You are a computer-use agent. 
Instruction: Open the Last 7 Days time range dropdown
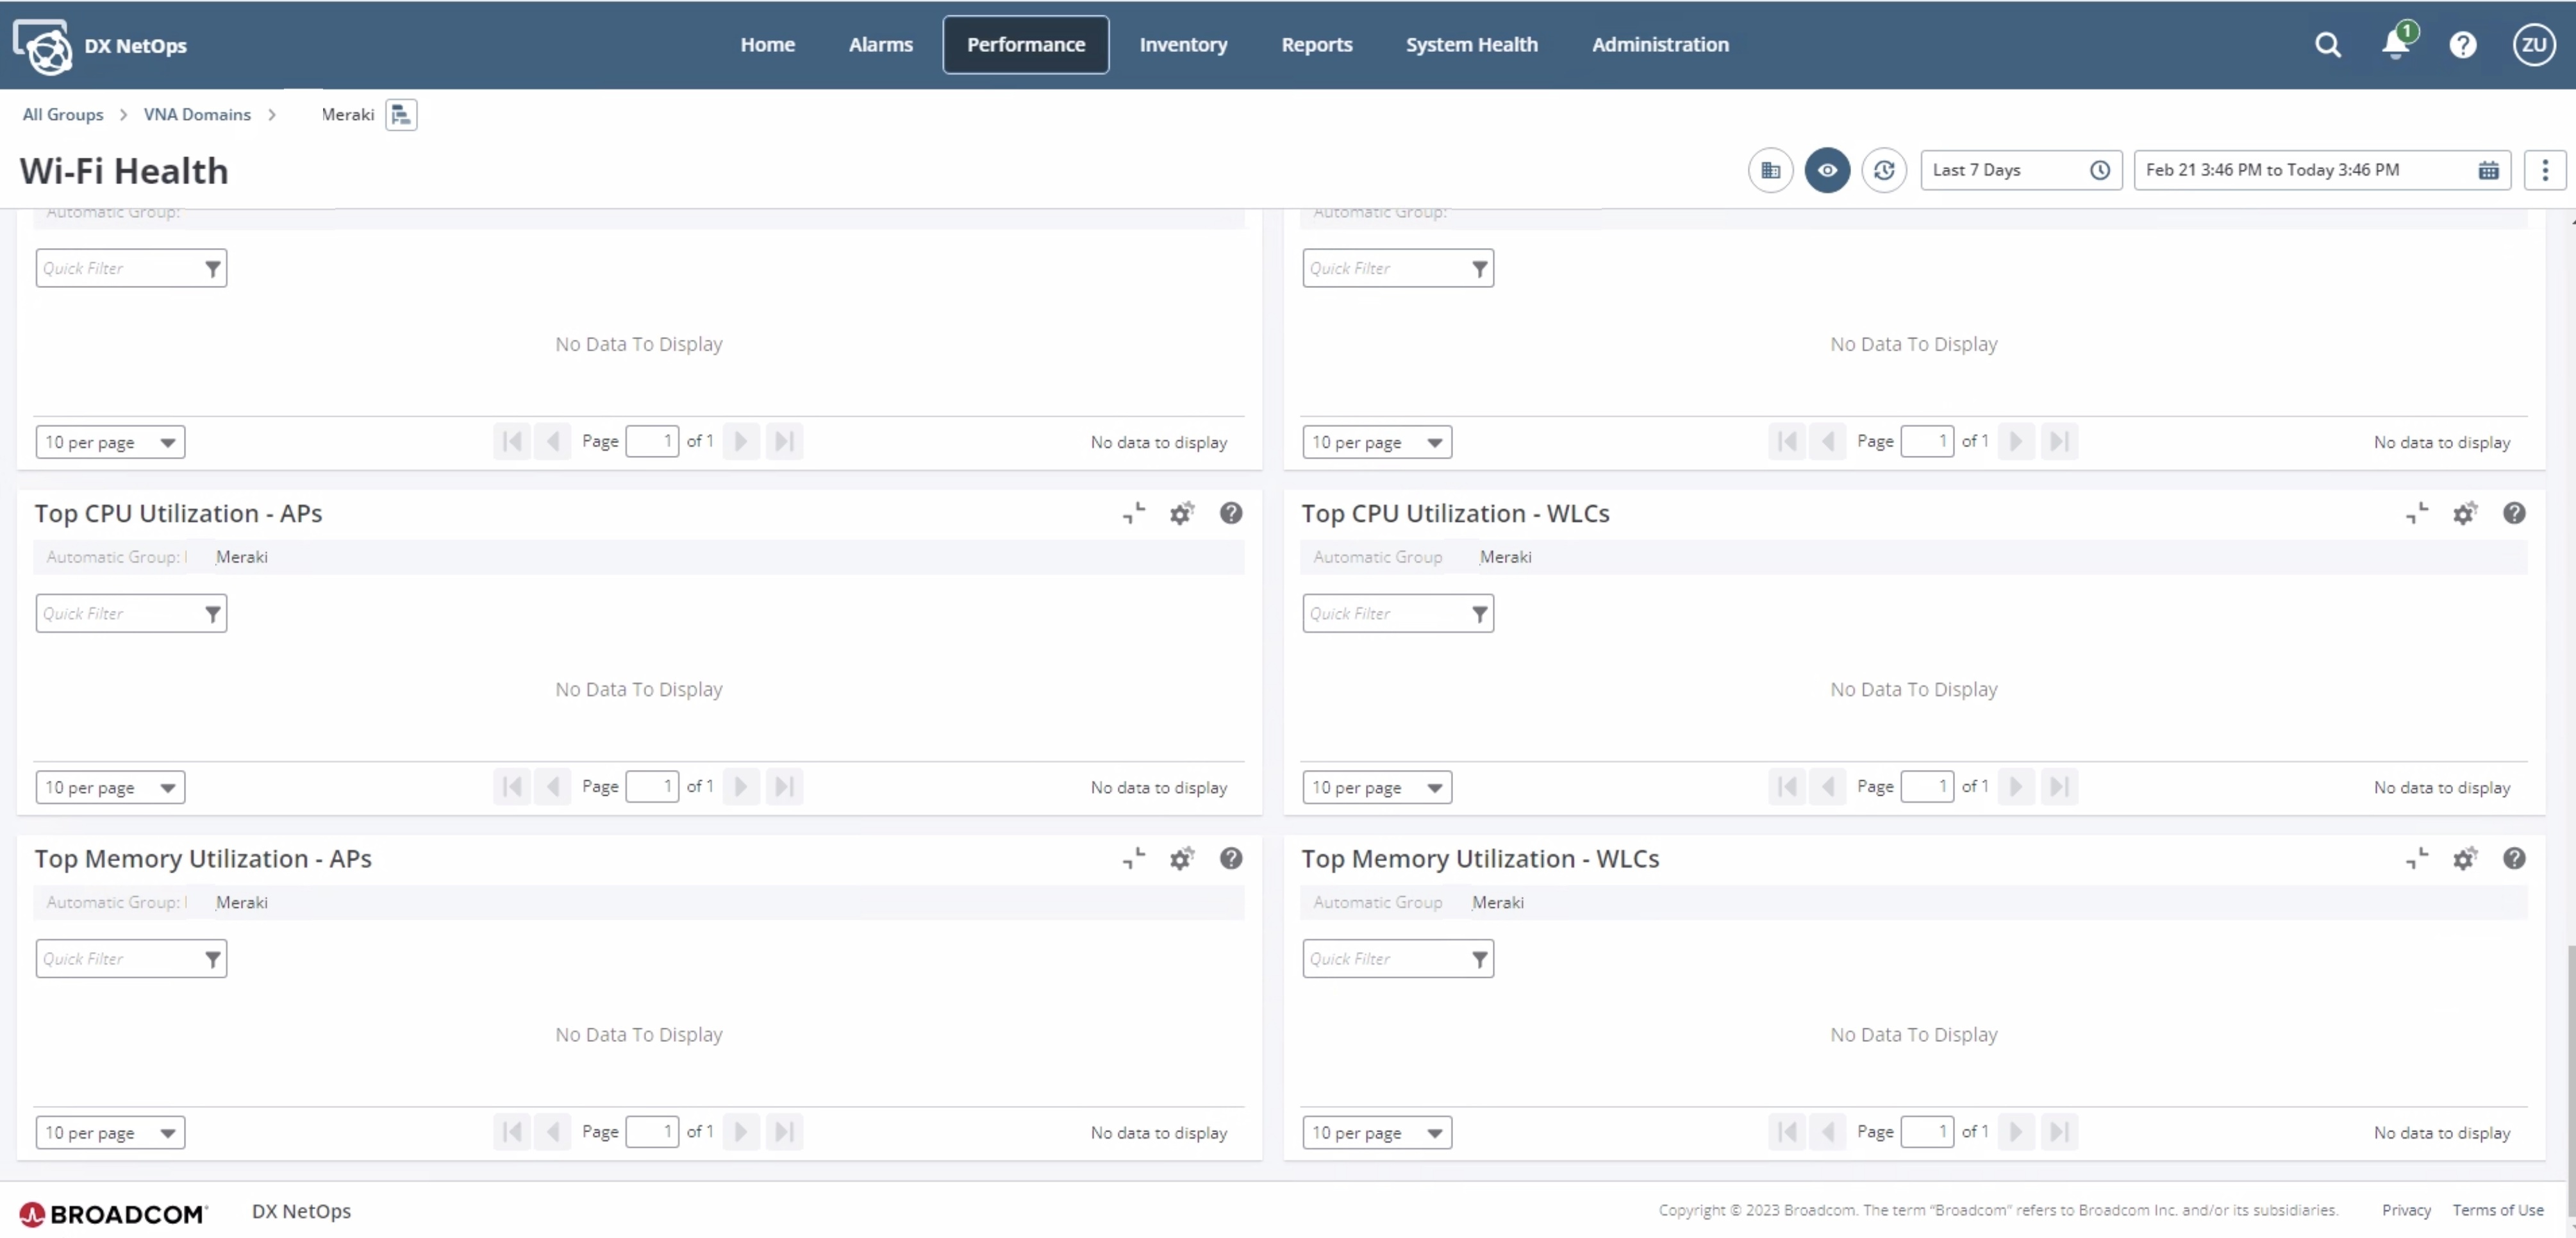(x=2020, y=170)
